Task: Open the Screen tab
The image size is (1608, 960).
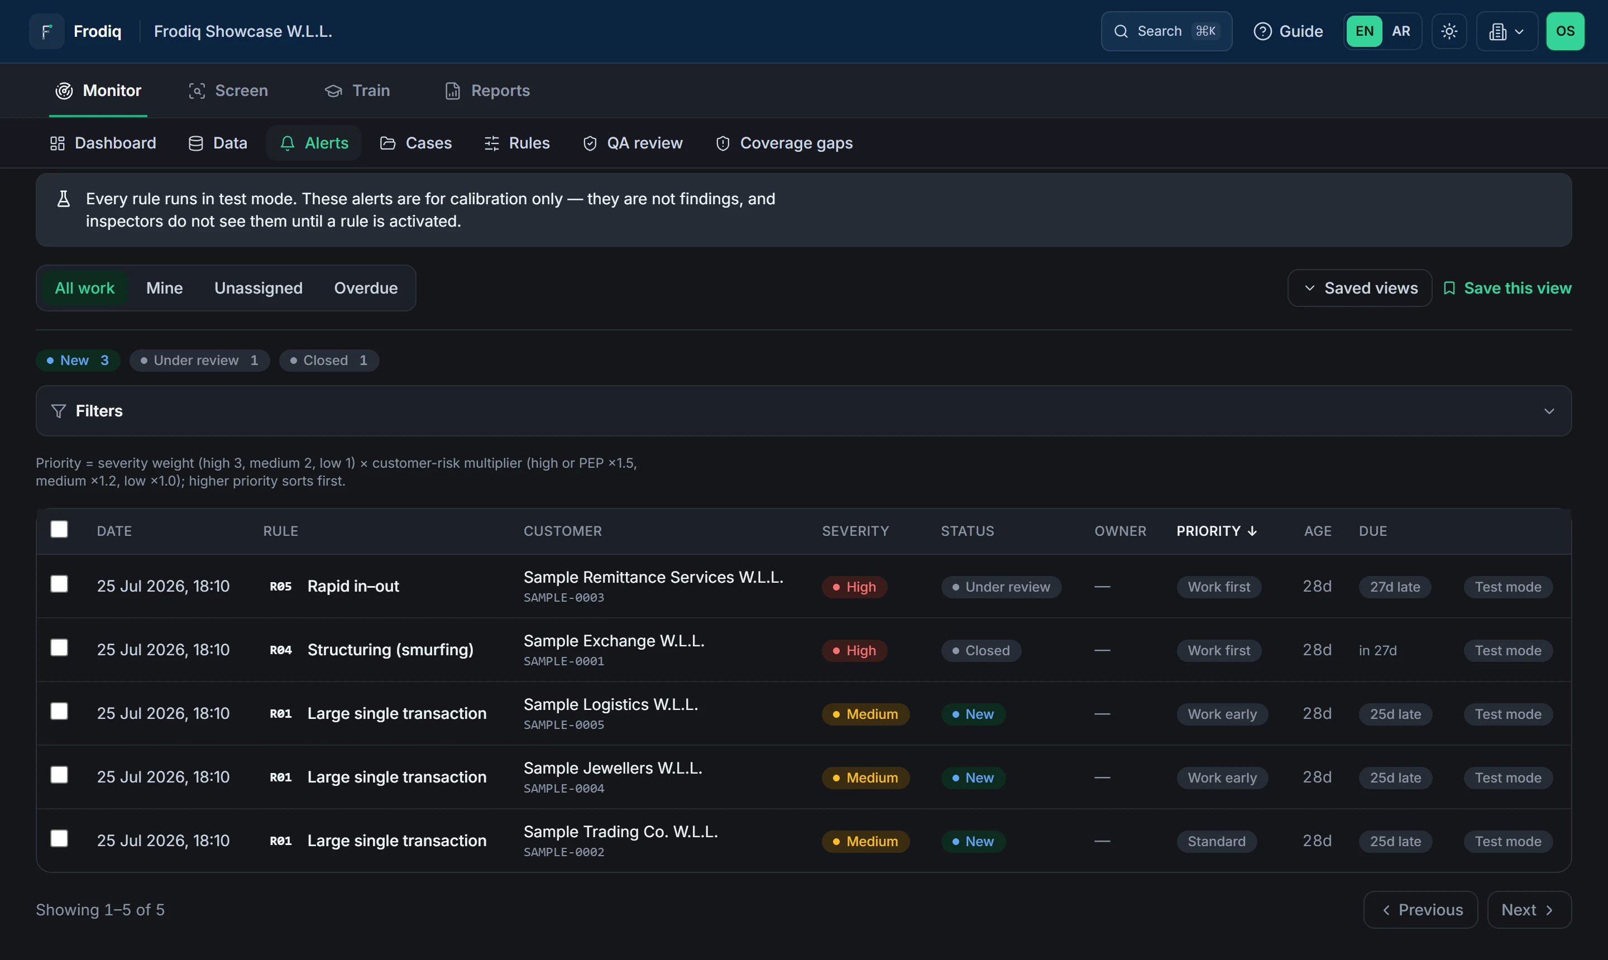Action: [x=228, y=90]
